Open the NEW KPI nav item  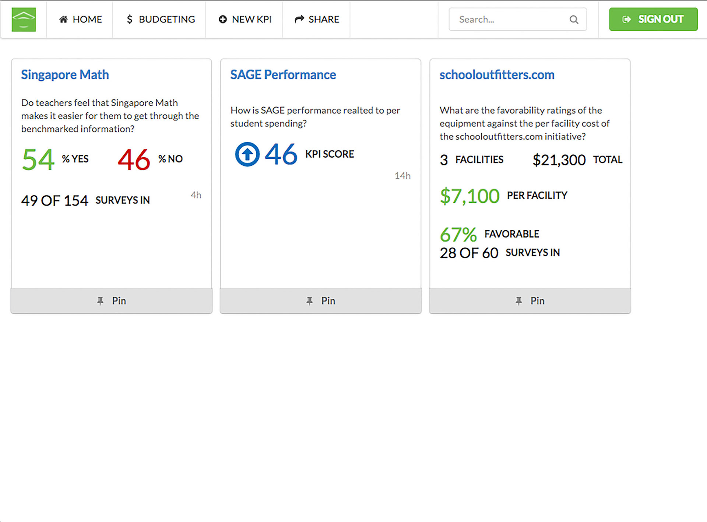point(252,19)
